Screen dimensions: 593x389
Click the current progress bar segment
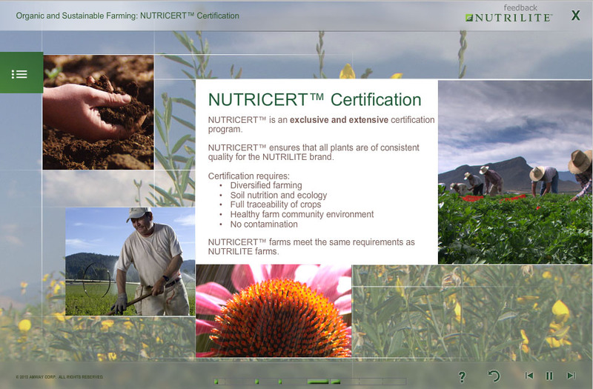point(318,382)
